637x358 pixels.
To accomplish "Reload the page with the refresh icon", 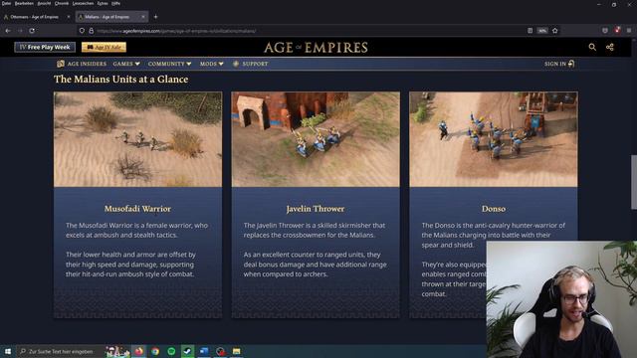I will (x=32, y=31).
